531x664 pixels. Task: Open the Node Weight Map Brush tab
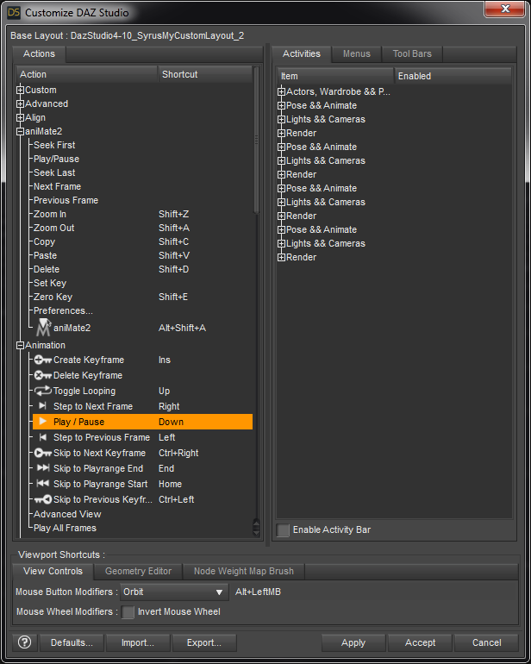[243, 571]
